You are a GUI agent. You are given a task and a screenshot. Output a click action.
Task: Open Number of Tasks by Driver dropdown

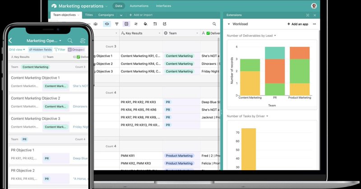[x=267, y=116]
